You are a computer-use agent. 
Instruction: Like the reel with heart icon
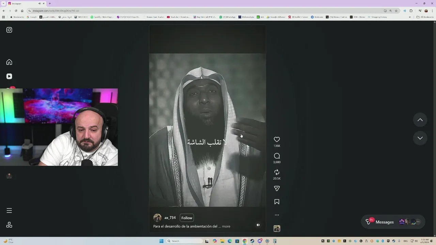[x=277, y=140]
